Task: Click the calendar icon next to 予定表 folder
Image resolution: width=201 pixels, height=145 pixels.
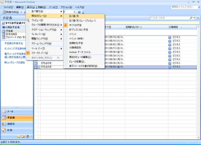Action: pyautogui.click(x=3, y=31)
